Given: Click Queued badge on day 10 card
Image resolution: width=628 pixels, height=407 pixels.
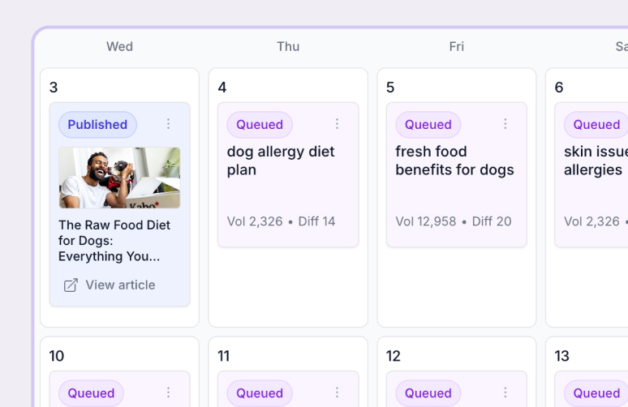Looking at the screenshot, I should 91,393.
